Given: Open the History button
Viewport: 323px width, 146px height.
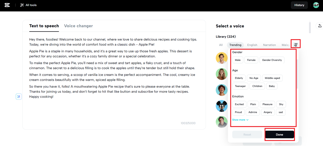Looking at the screenshot, I should tap(299, 5).
